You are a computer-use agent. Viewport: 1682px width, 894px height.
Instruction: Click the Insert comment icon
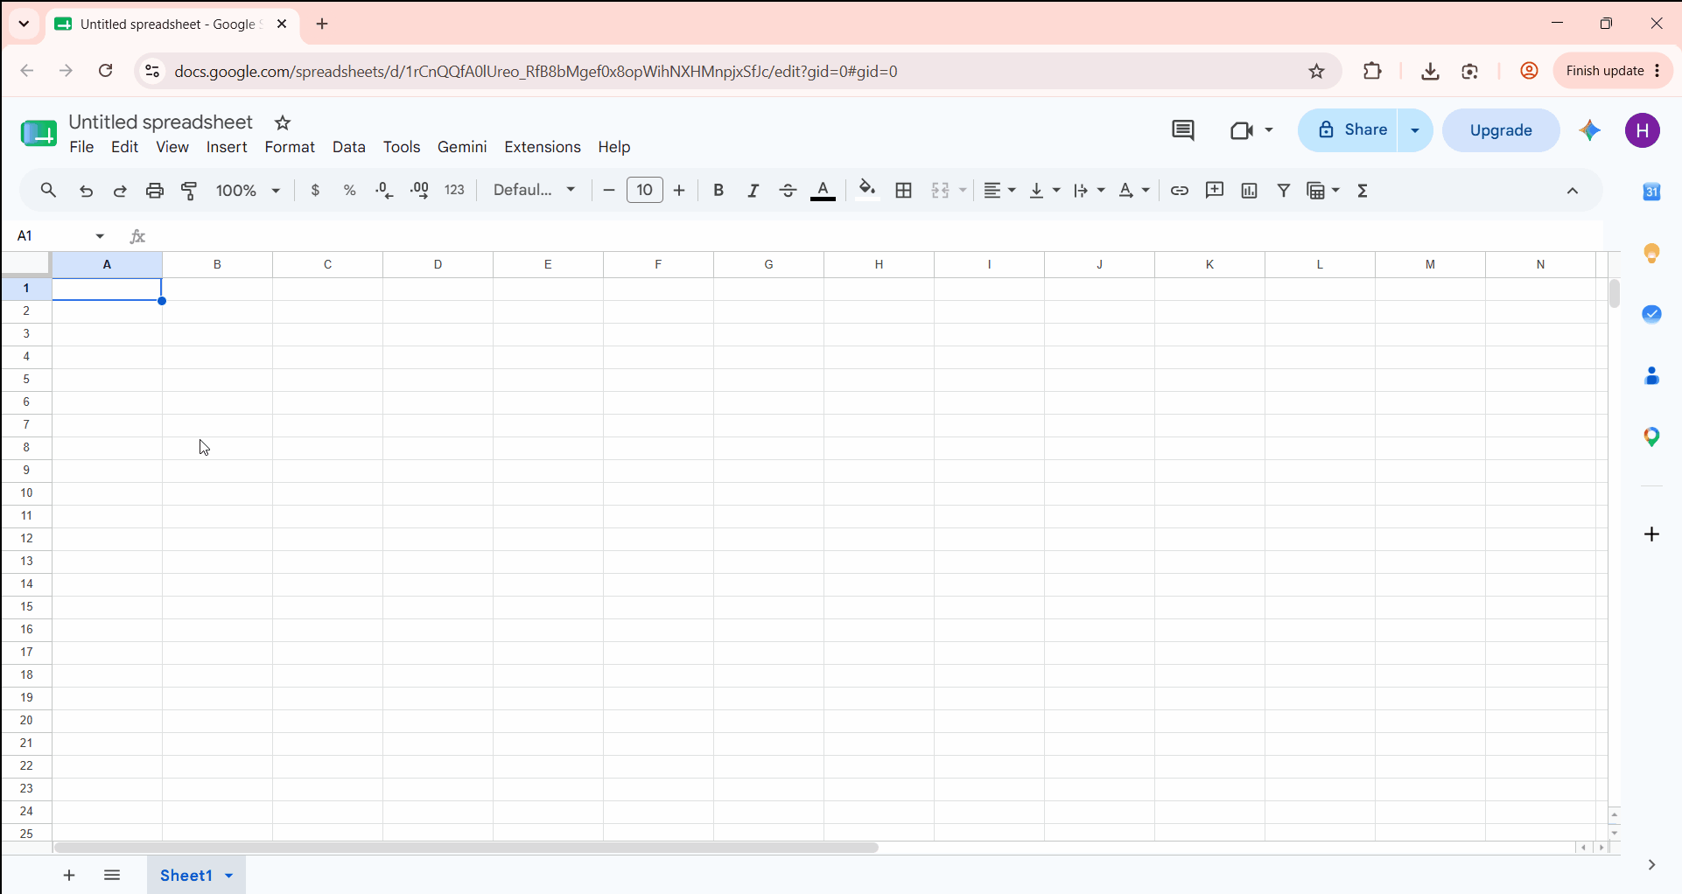point(1215,190)
